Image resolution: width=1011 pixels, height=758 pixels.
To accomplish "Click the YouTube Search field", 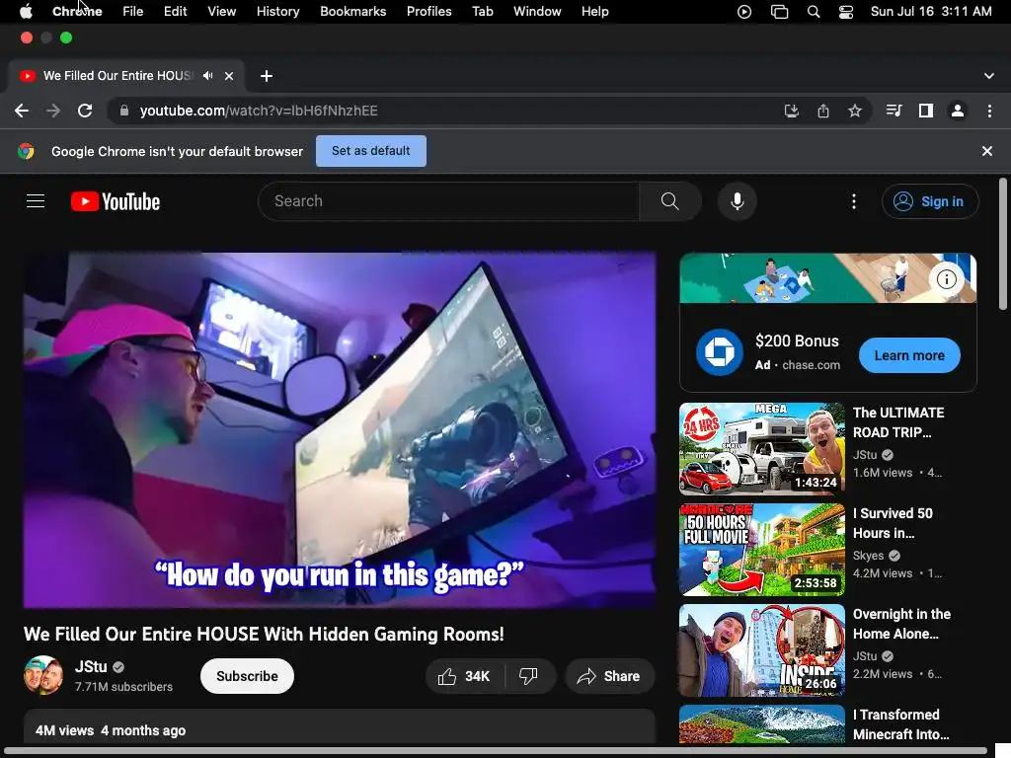I will 448,201.
